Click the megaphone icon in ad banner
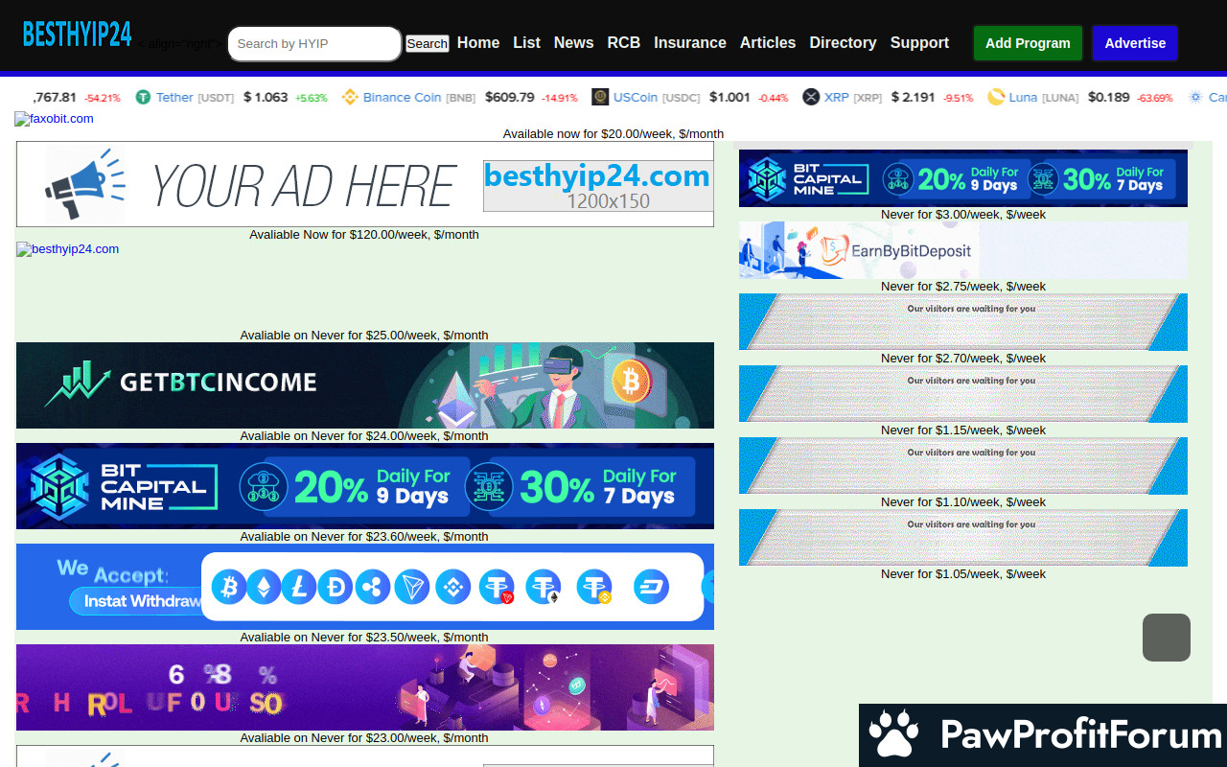The height and width of the screenshot is (767, 1227). tap(85, 185)
